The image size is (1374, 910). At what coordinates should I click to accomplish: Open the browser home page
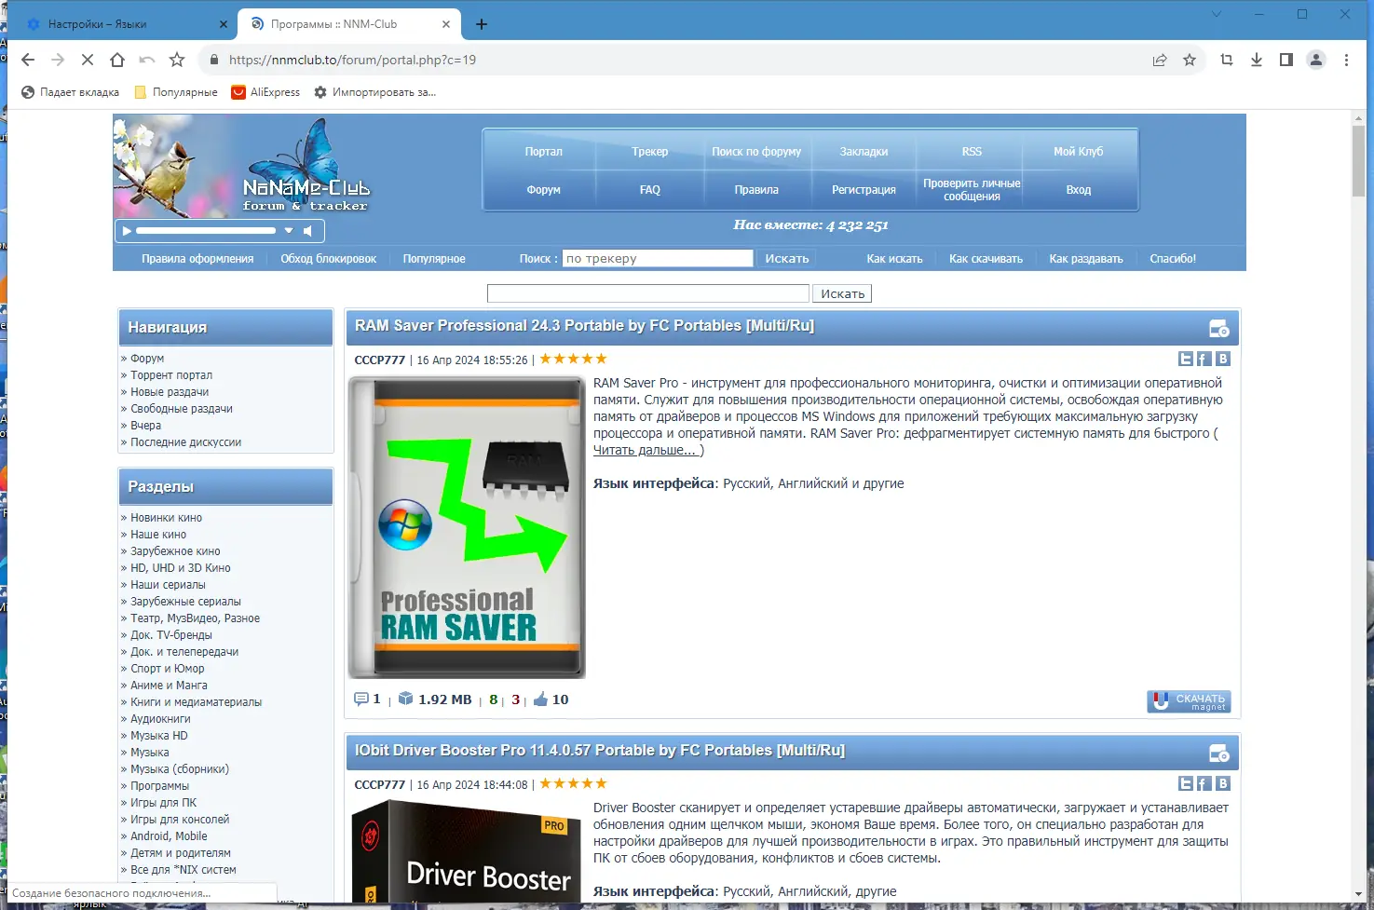(x=117, y=60)
